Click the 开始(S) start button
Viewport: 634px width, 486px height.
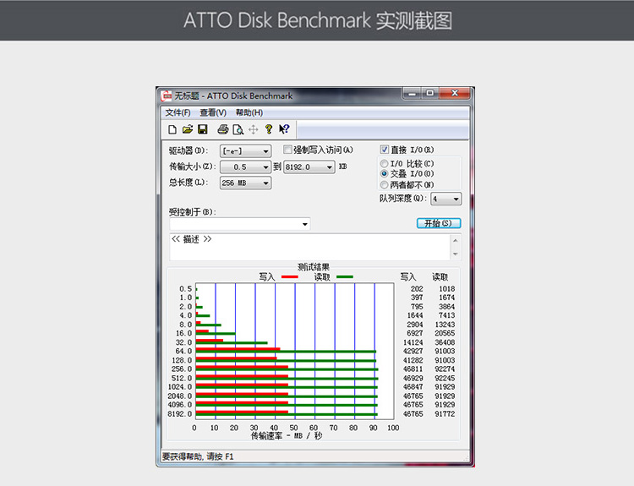pos(439,223)
